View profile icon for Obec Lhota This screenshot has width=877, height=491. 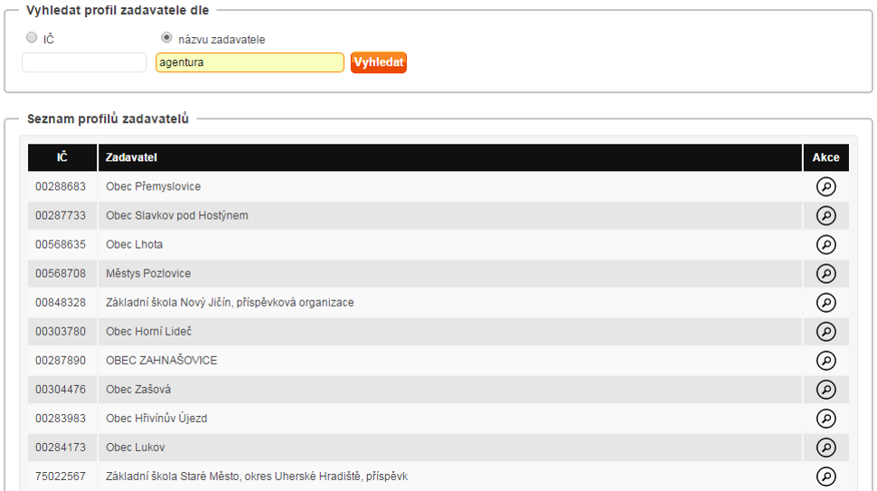[x=825, y=244]
